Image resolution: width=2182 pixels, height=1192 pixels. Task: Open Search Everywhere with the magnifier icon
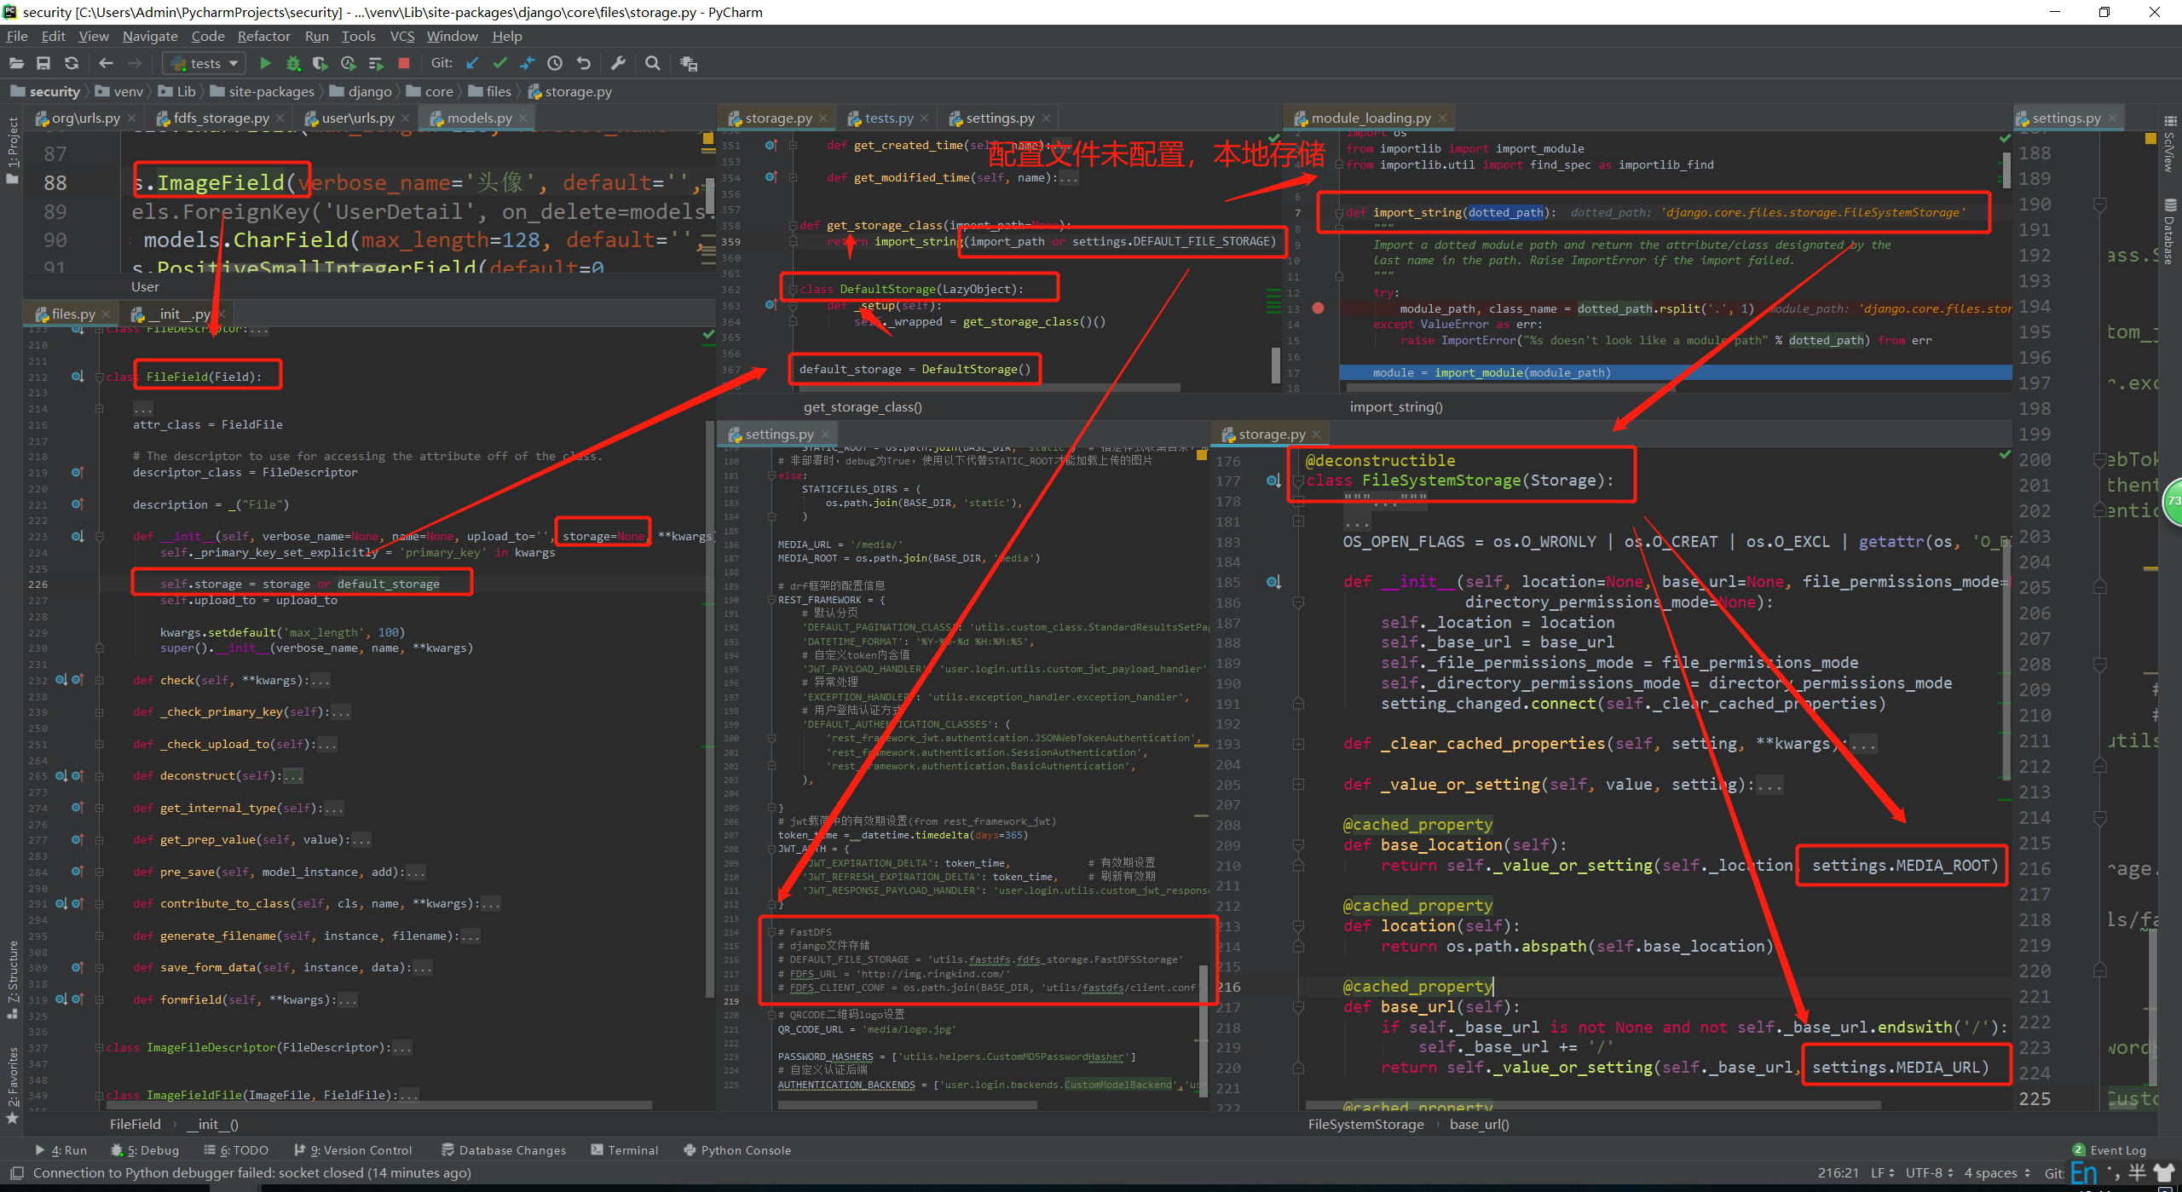tap(653, 63)
